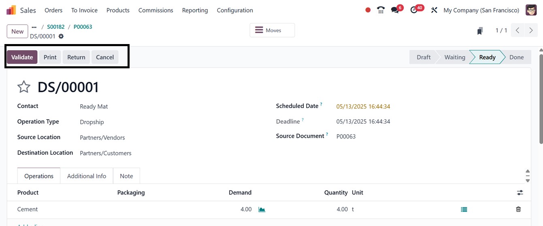The width and height of the screenshot is (543, 226).
Task: Click the debug tools wrench icon
Action: tap(434, 10)
